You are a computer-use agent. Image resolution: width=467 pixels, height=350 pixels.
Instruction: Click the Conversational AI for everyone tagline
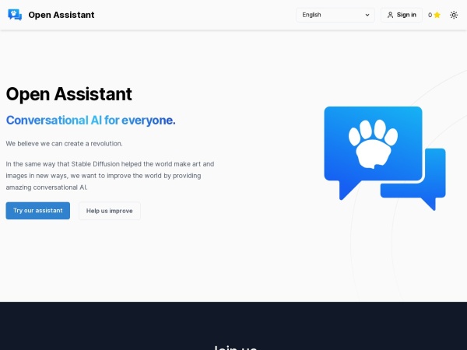point(91,120)
